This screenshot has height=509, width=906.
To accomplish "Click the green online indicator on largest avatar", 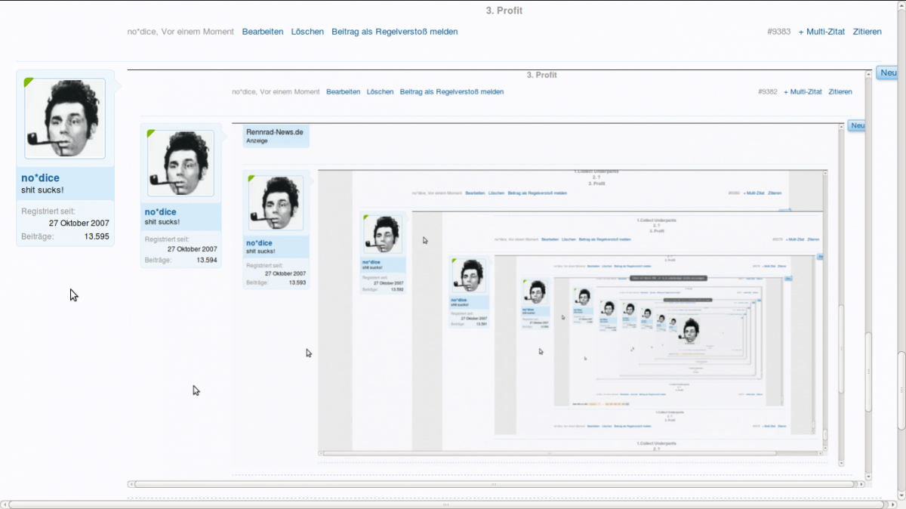I will (29, 82).
